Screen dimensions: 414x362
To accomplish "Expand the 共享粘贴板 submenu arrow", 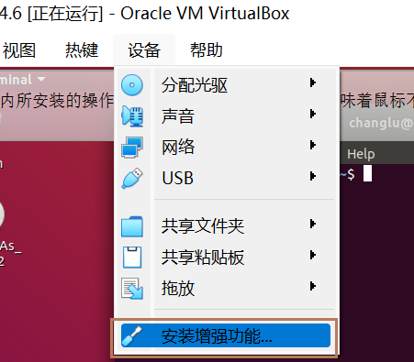I will click(x=312, y=255).
